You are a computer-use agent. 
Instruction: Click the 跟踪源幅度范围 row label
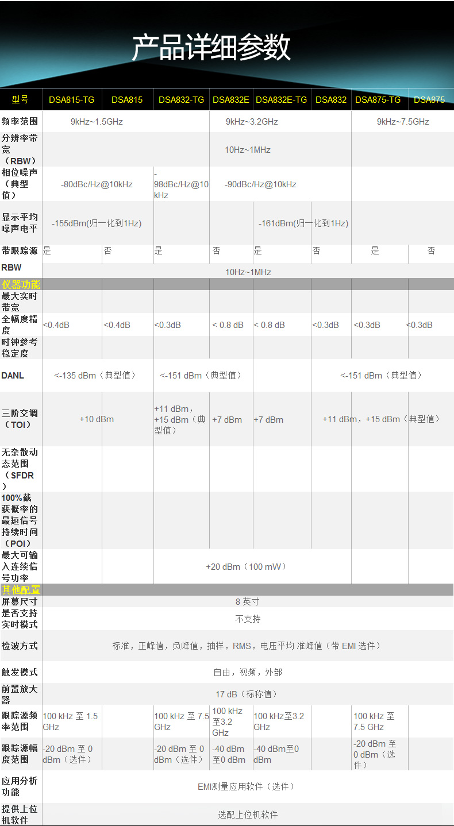(20, 754)
